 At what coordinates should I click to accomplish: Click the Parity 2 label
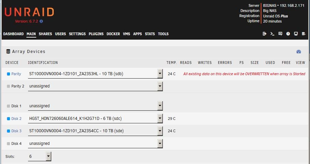coord(18,86)
